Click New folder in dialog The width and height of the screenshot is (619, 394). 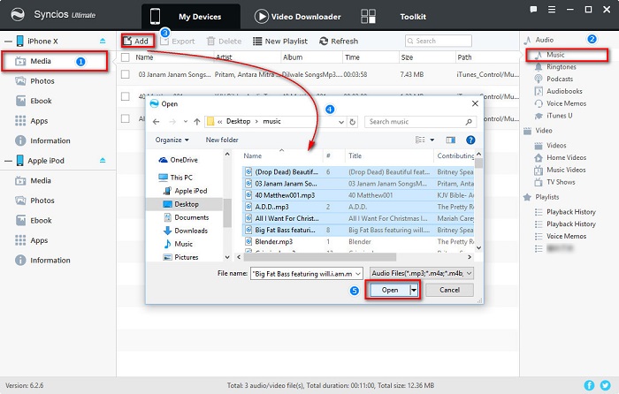[222, 140]
